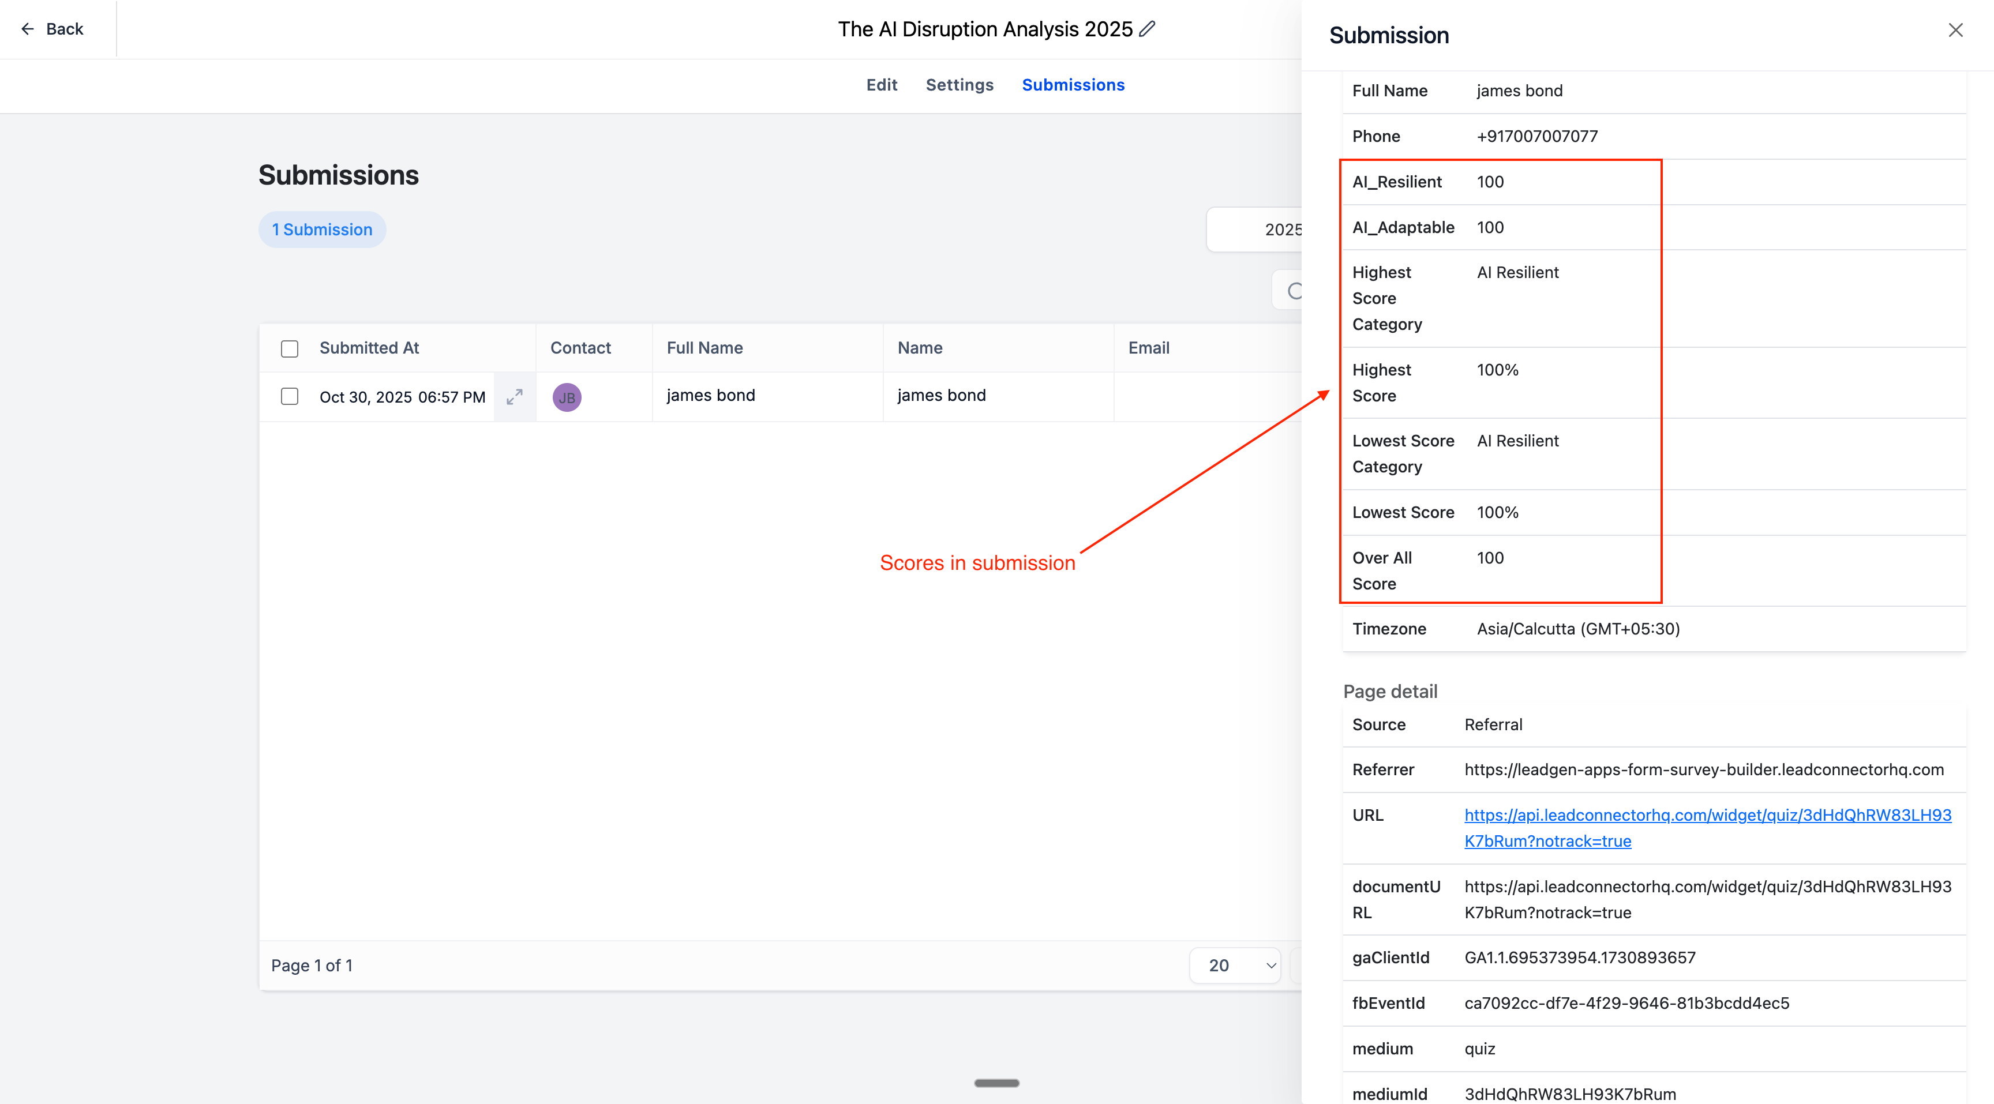The height and width of the screenshot is (1104, 1994).
Task: Click the 1 Submission badge
Action: pos(322,230)
